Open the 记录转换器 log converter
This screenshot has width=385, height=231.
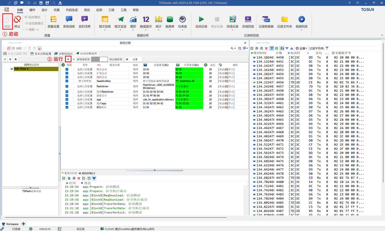266,21
